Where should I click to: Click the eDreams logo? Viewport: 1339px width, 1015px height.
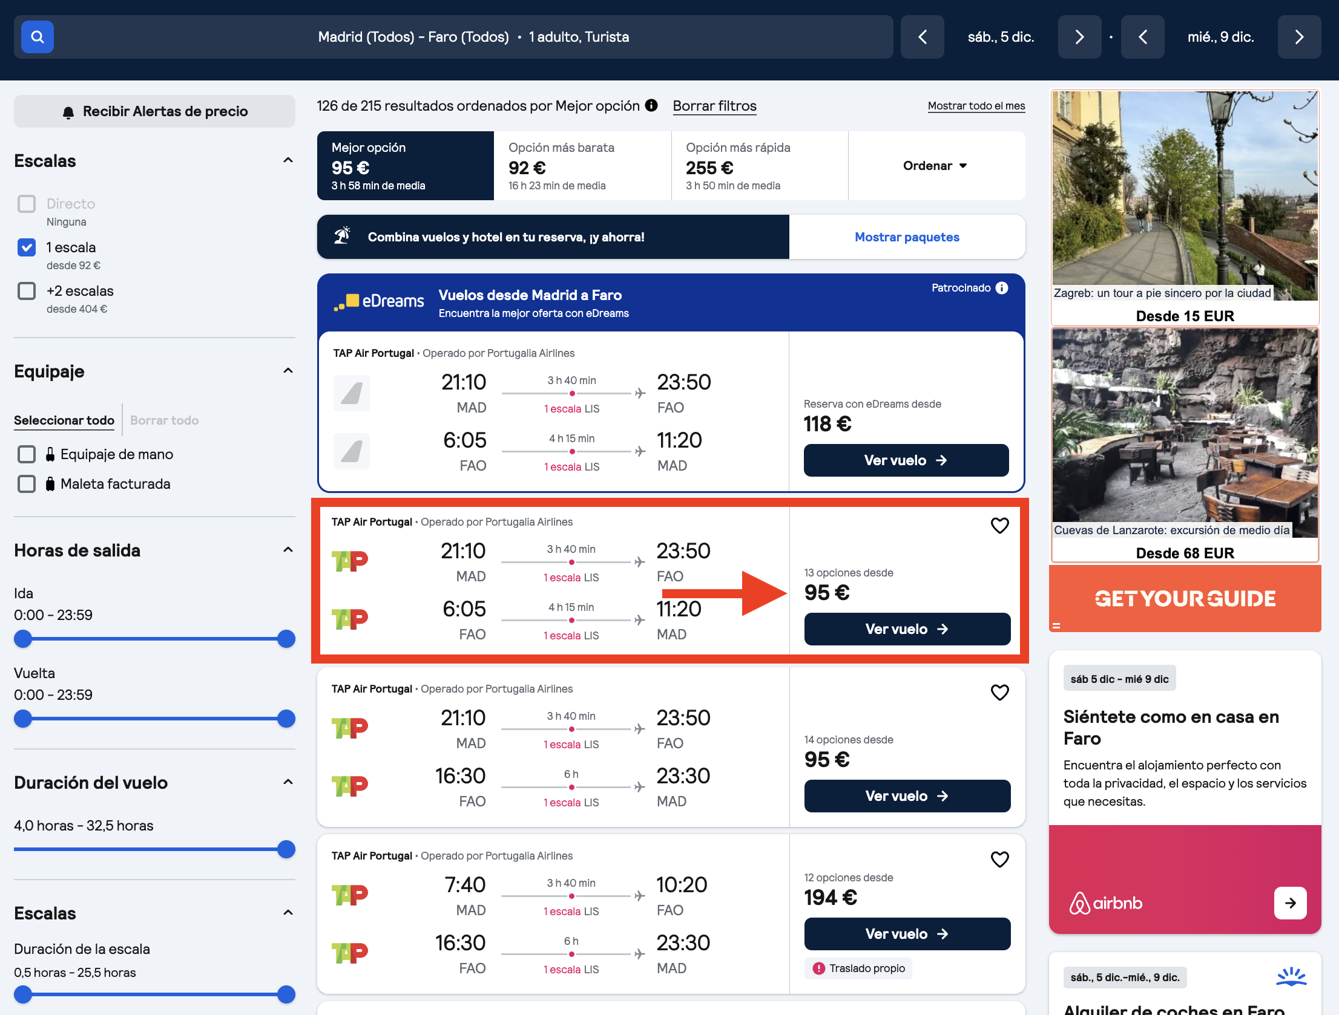point(379,301)
